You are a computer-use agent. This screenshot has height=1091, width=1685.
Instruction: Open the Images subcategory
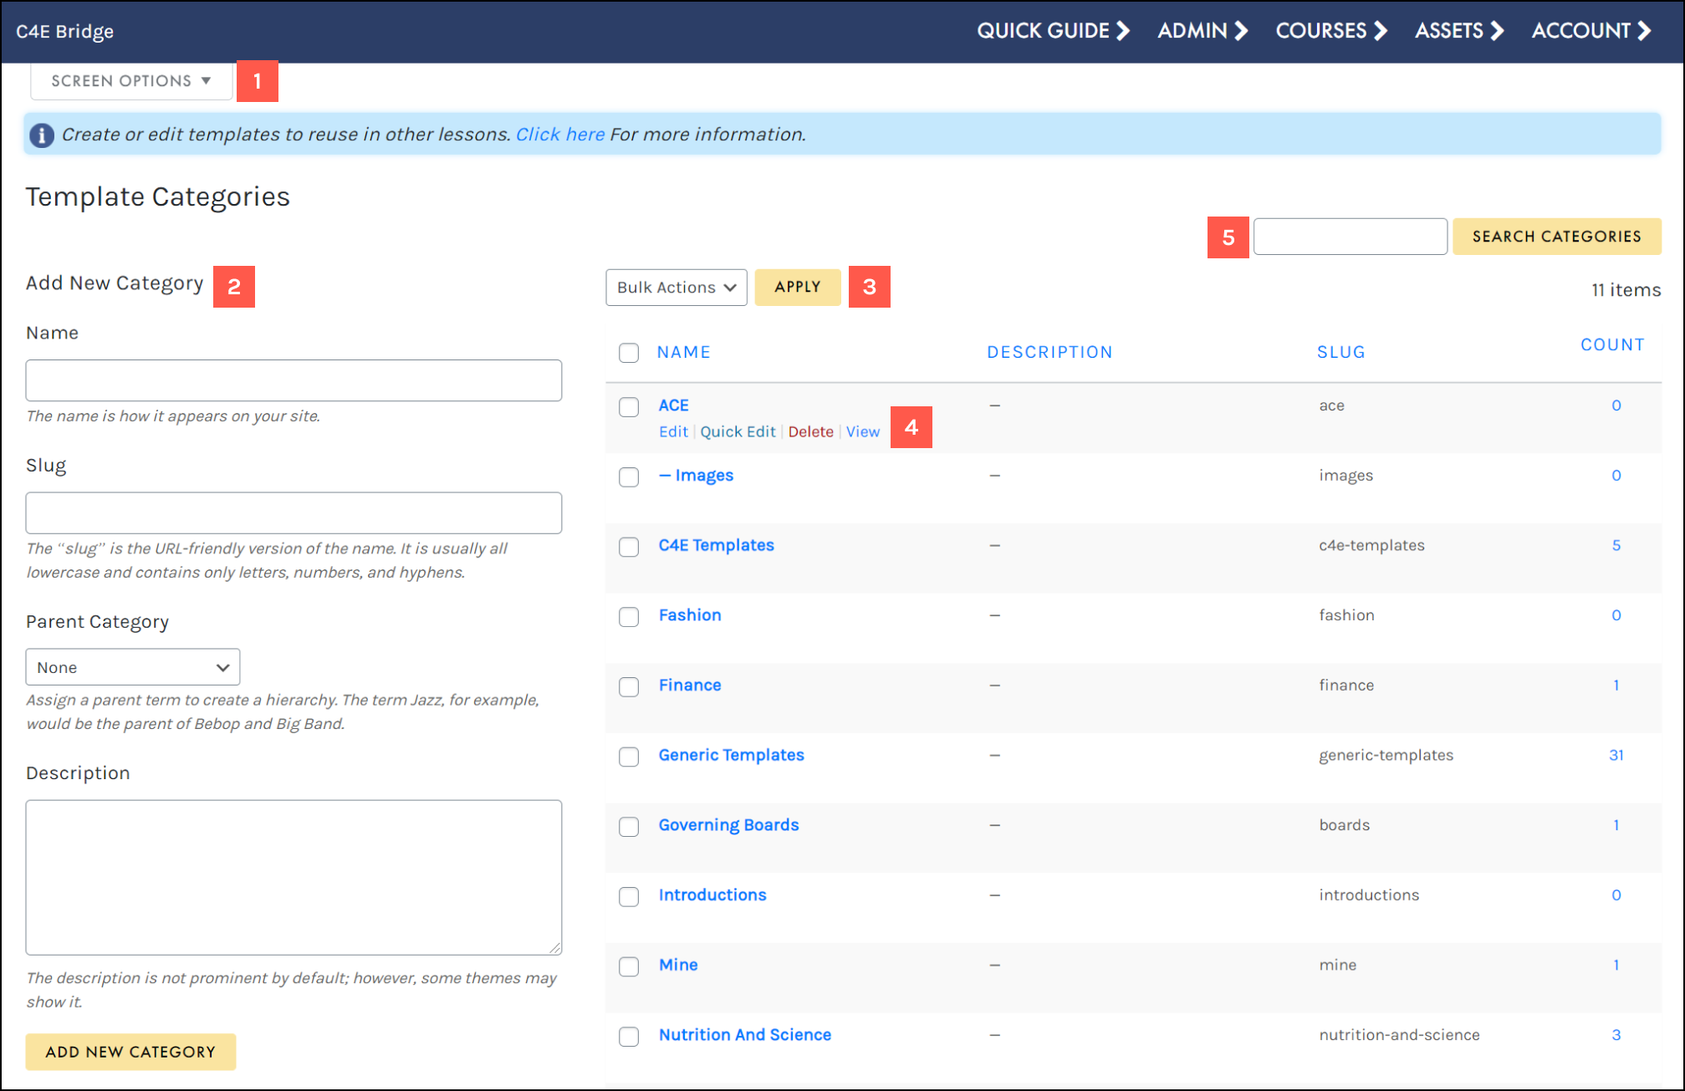697,476
